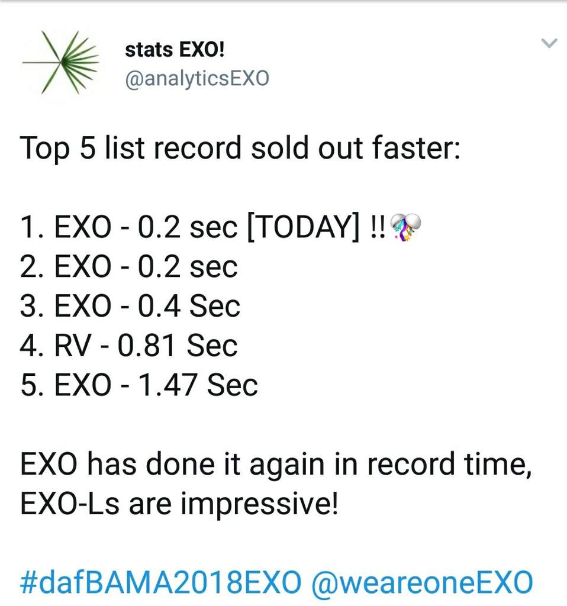The image size is (567, 606).
Task: Select the EXO - 1.47 Sec line
Action: pos(138,385)
